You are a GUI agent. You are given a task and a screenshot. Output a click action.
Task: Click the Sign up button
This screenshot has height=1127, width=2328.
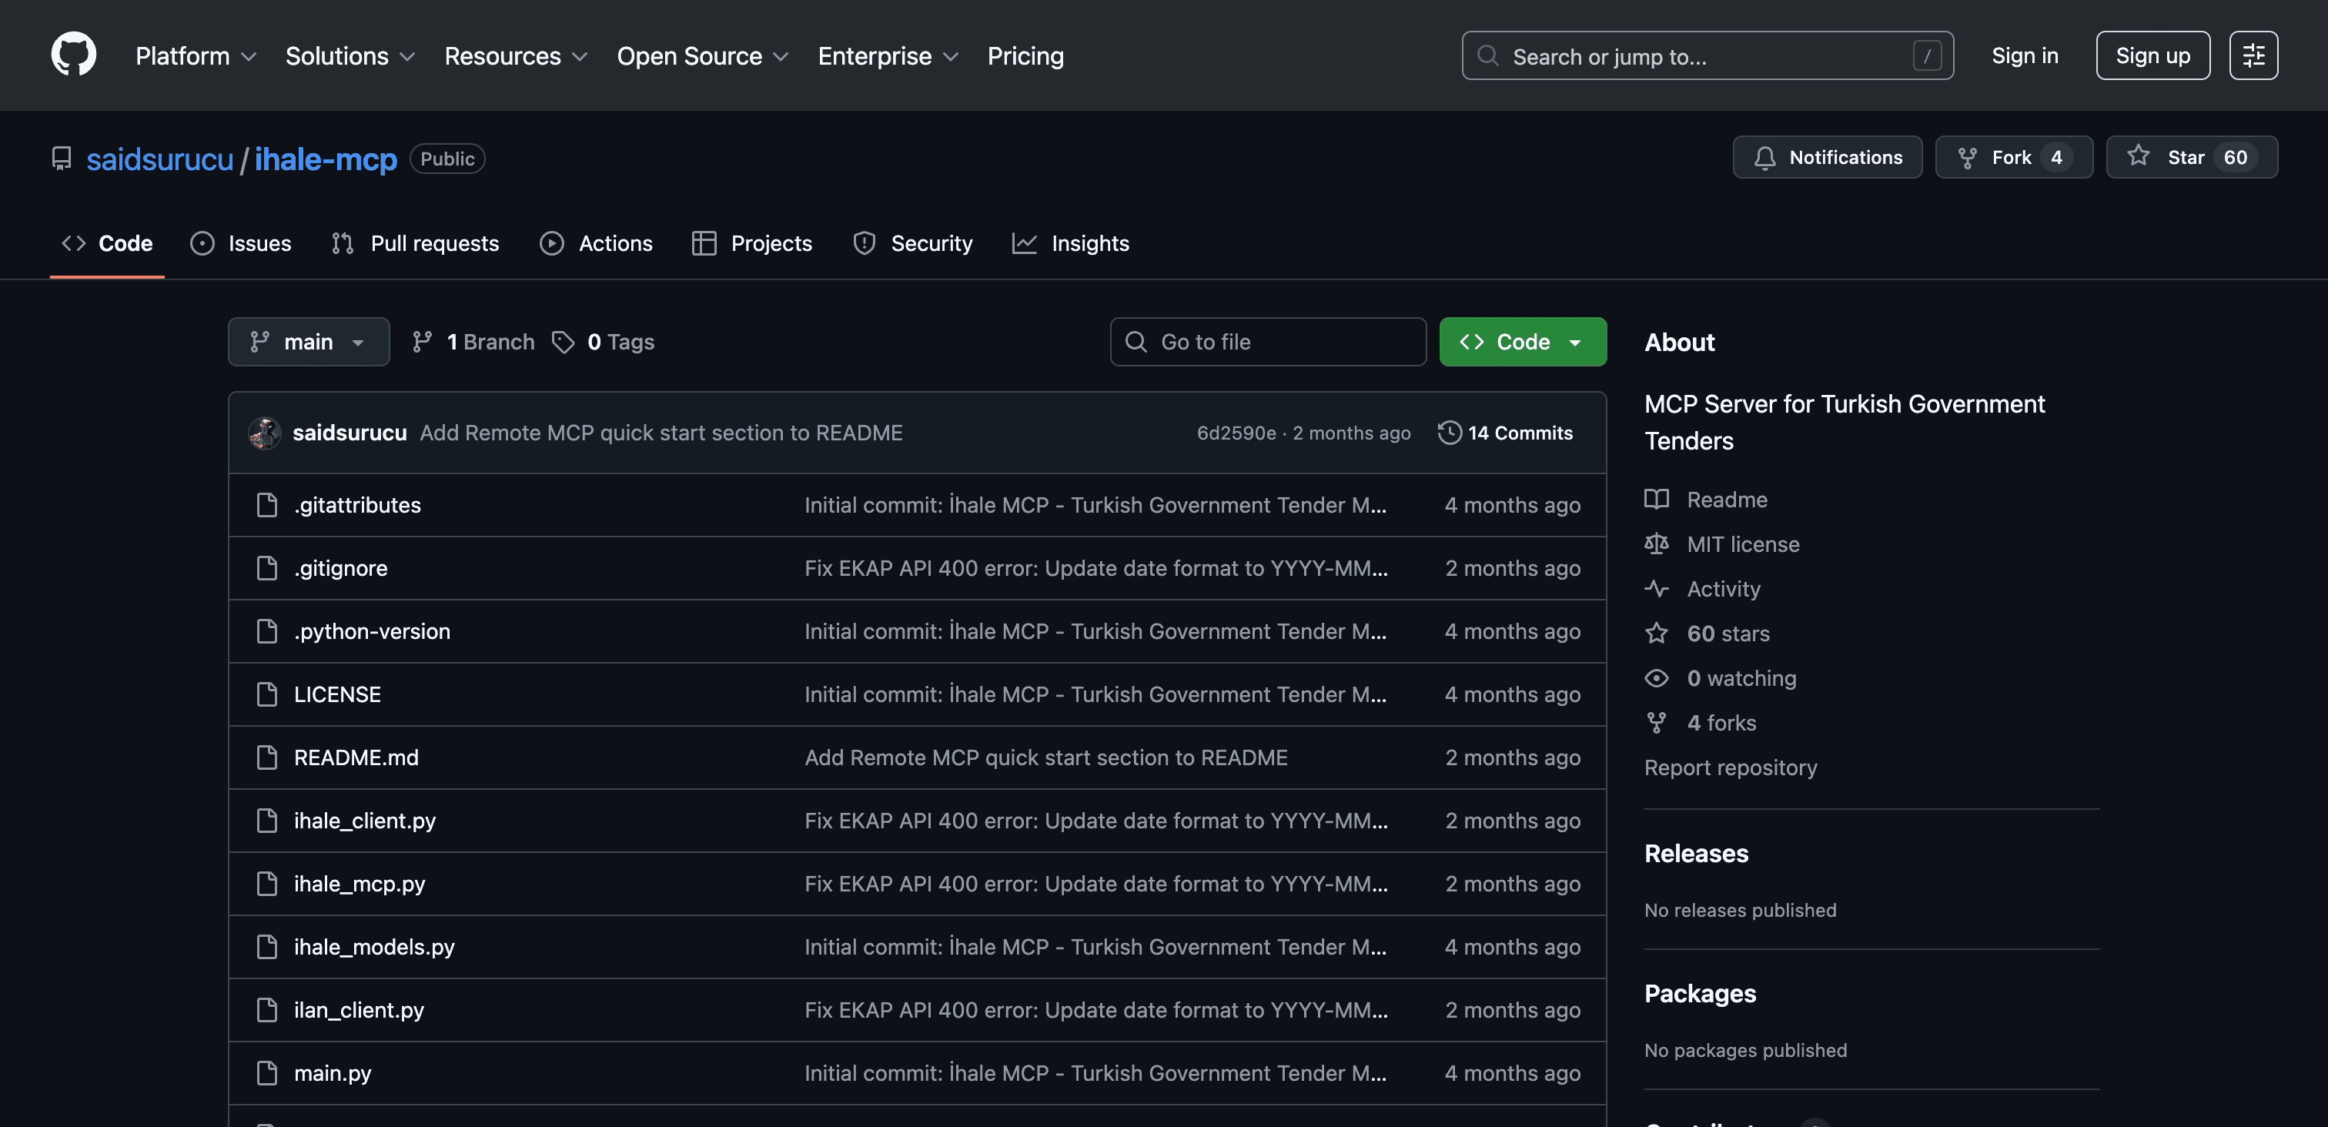[2152, 56]
